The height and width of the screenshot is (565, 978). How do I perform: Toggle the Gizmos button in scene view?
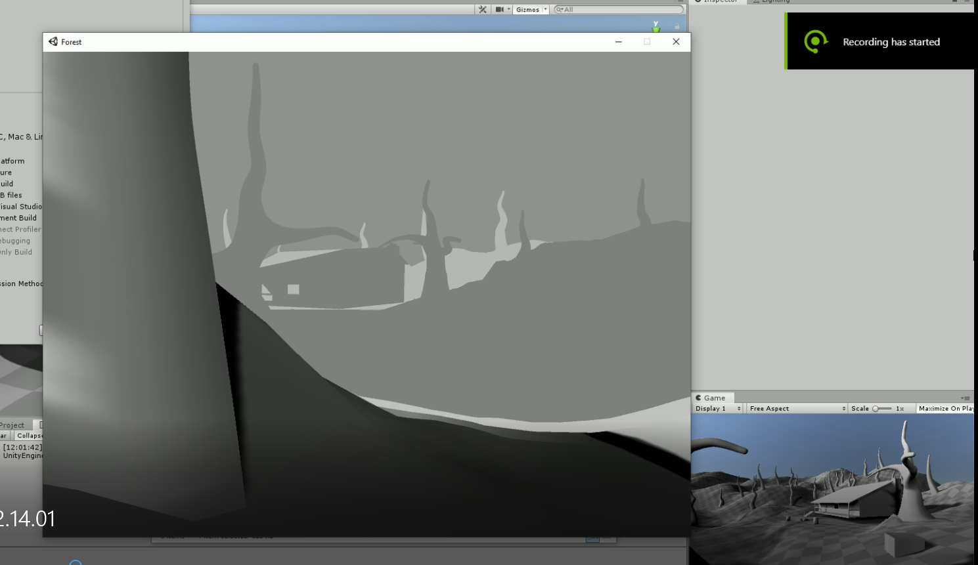[527, 9]
